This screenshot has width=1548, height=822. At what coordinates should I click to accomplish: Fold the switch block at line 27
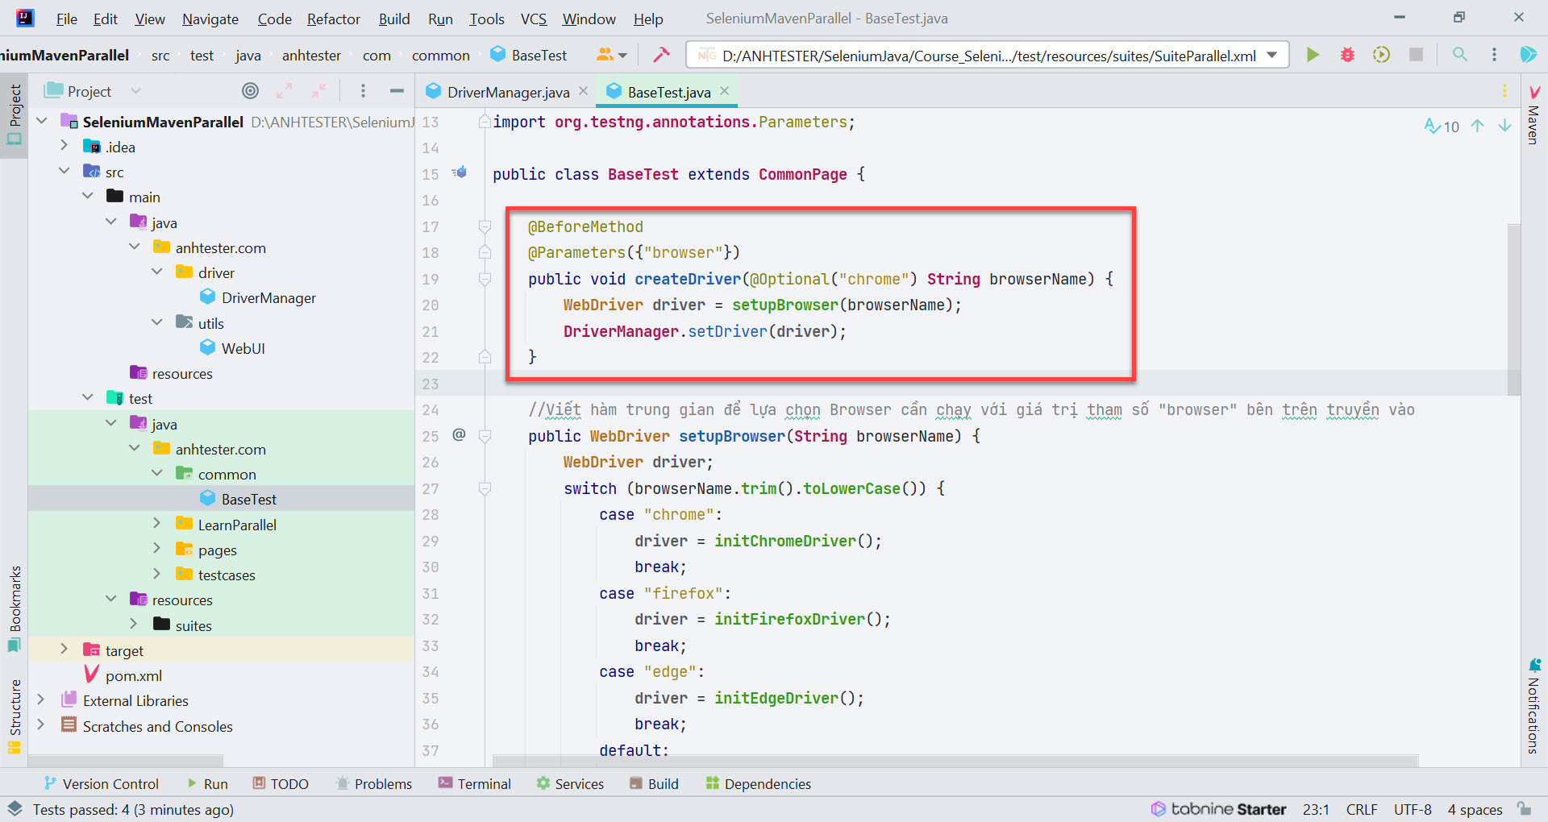485,488
